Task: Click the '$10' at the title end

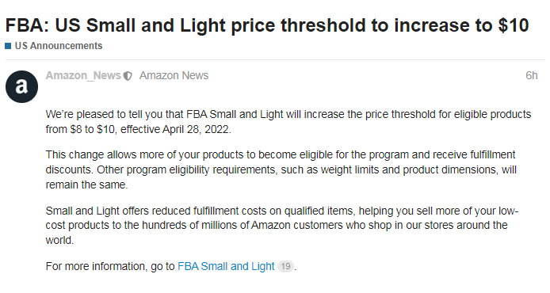Action: click(x=514, y=25)
